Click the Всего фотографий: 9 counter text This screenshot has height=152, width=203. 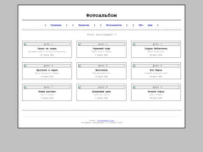click(x=101, y=35)
